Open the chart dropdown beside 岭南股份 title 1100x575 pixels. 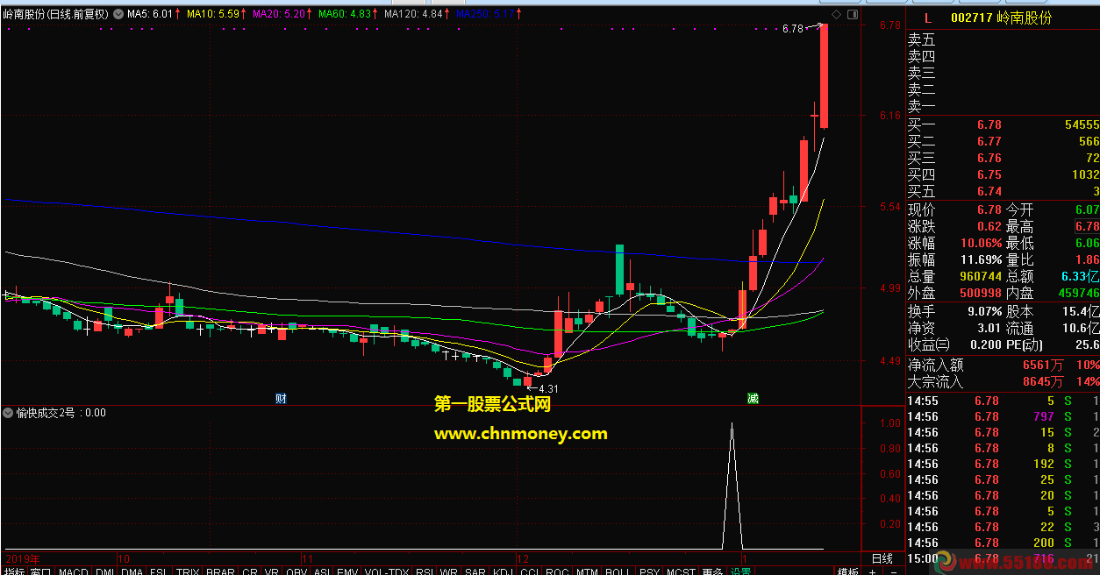tap(118, 14)
